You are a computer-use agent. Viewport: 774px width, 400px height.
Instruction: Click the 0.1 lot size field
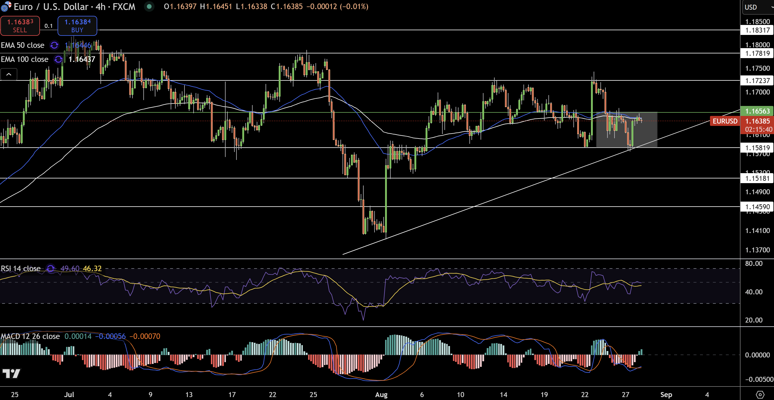click(x=48, y=26)
